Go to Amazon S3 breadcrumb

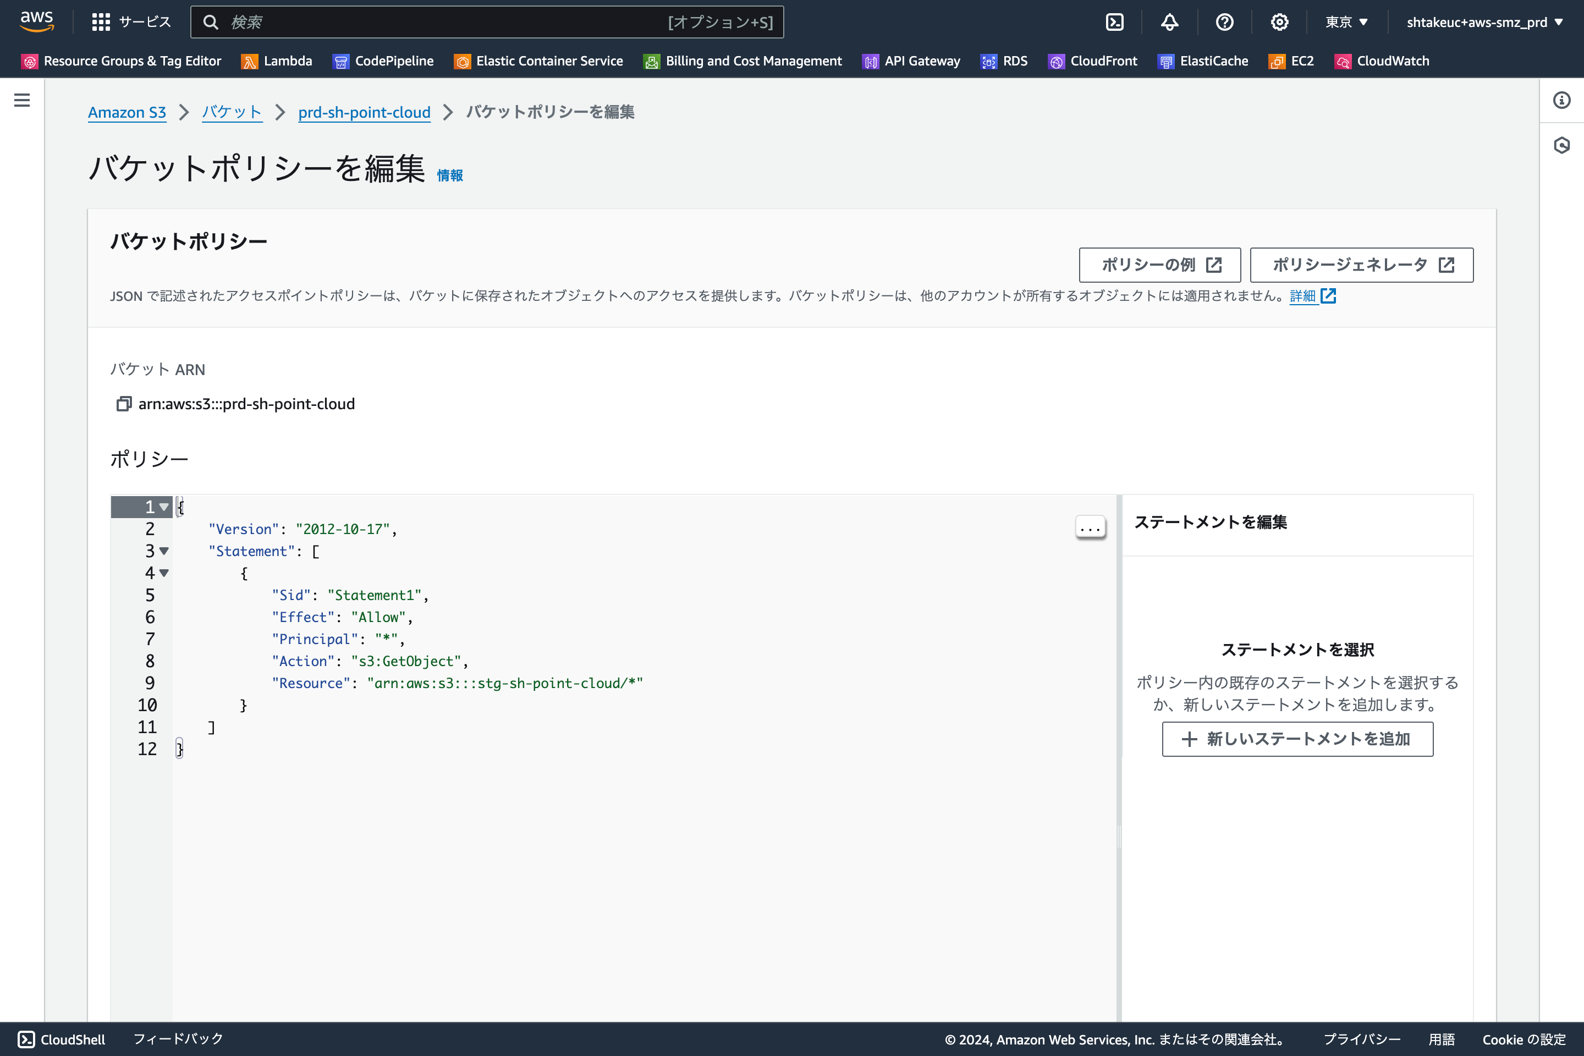(127, 112)
